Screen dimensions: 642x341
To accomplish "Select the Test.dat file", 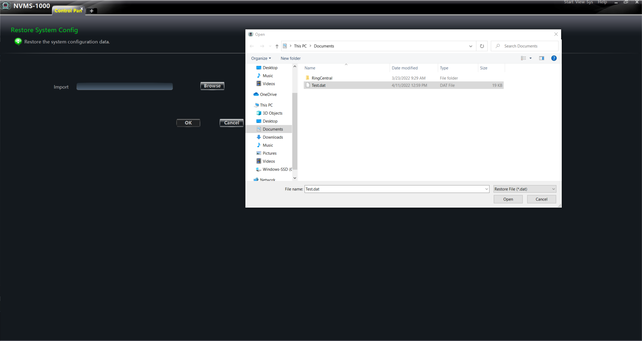I will point(318,86).
